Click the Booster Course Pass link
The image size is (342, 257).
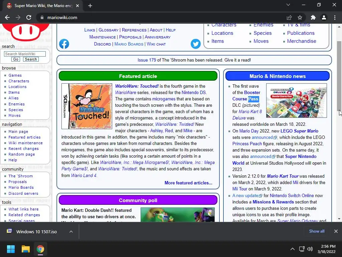click(x=246, y=95)
